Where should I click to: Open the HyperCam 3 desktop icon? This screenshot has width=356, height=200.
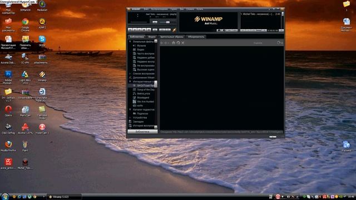pyautogui.click(x=42, y=128)
